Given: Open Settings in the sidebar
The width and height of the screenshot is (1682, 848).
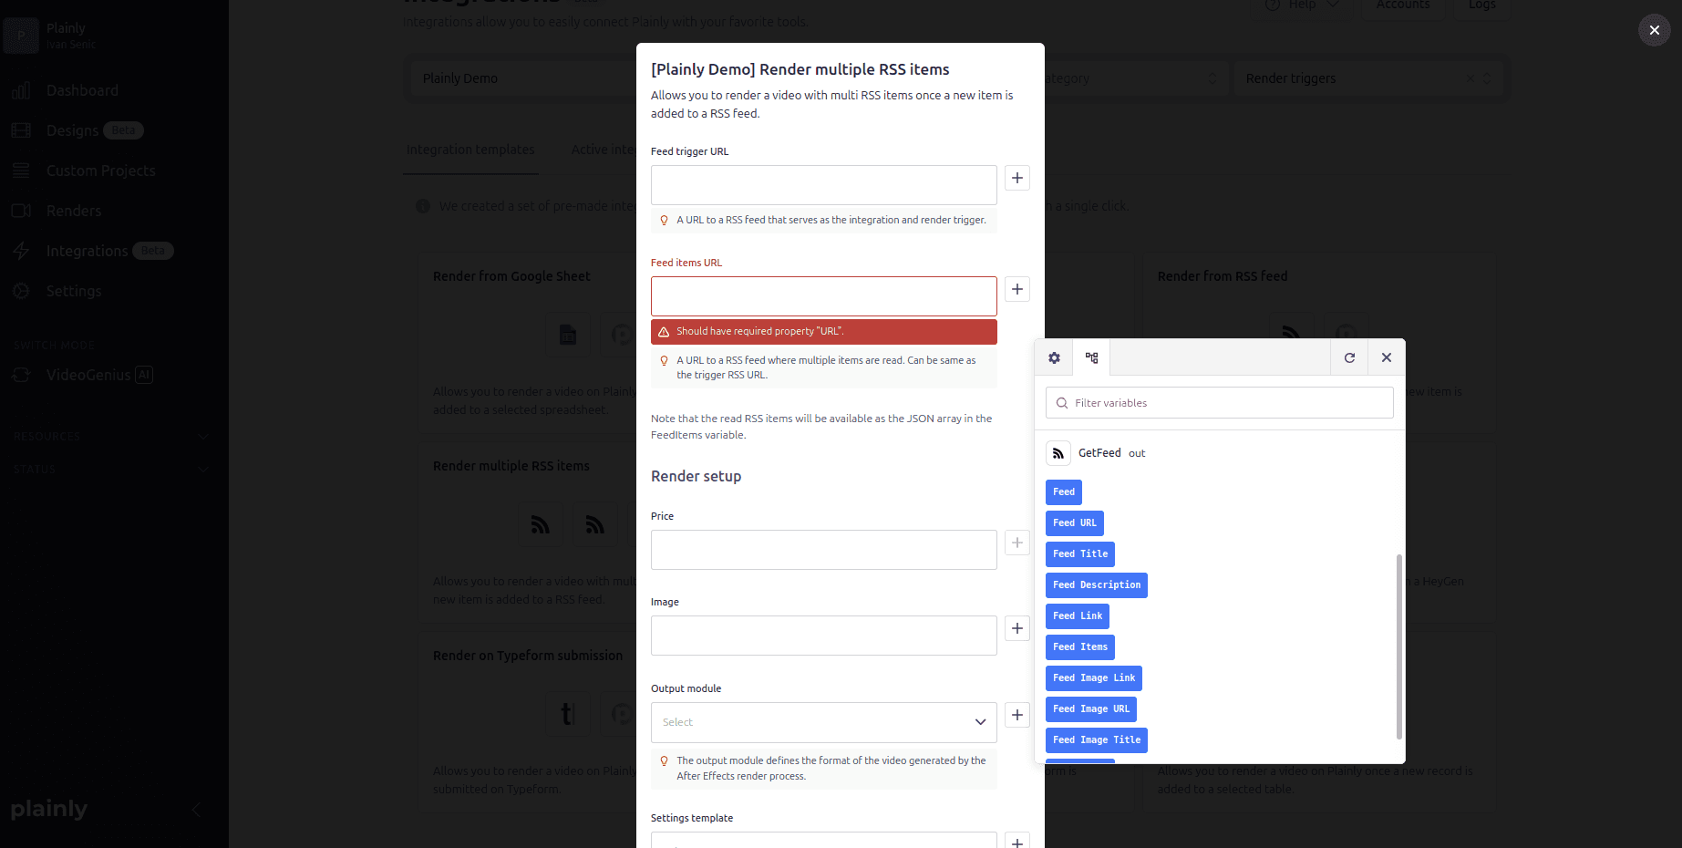Looking at the screenshot, I should point(74,291).
